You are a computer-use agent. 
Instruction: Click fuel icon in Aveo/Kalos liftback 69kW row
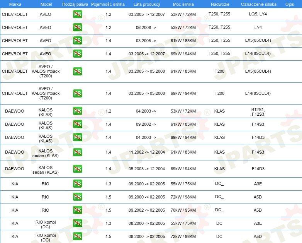77,93
